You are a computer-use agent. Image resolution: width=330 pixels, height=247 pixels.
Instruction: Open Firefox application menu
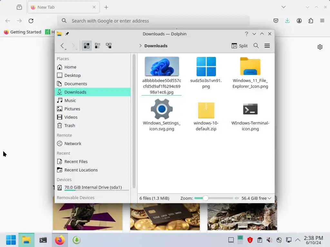pyautogui.click(x=322, y=21)
